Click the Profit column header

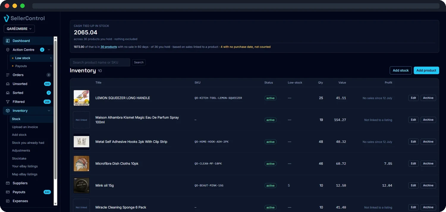click(388, 83)
